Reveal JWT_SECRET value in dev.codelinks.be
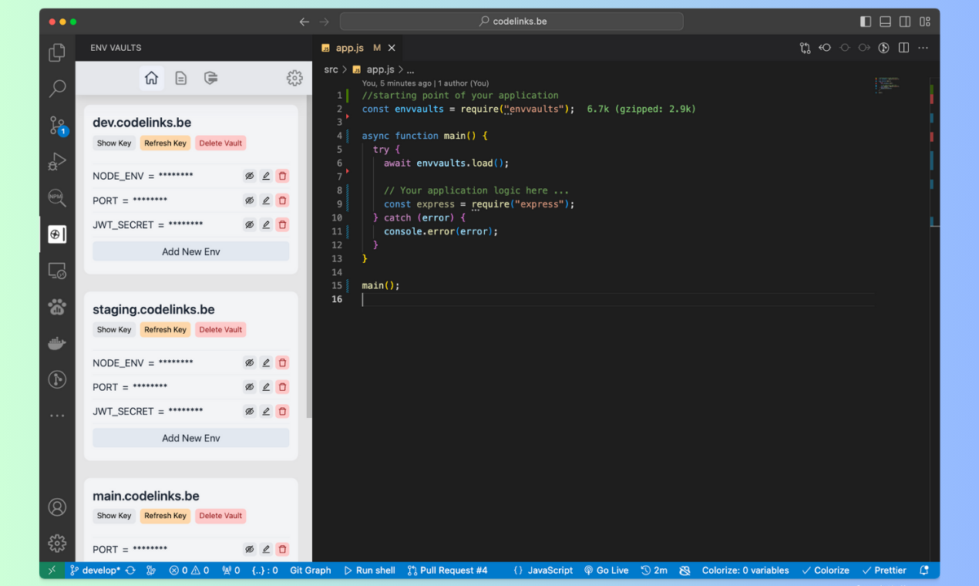 point(249,224)
